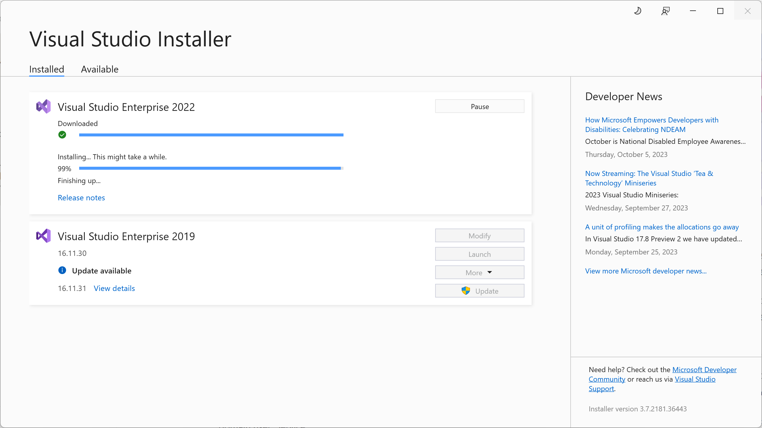Open the feedback icon in the title bar
Image resolution: width=762 pixels, height=428 pixels.
[x=665, y=11]
